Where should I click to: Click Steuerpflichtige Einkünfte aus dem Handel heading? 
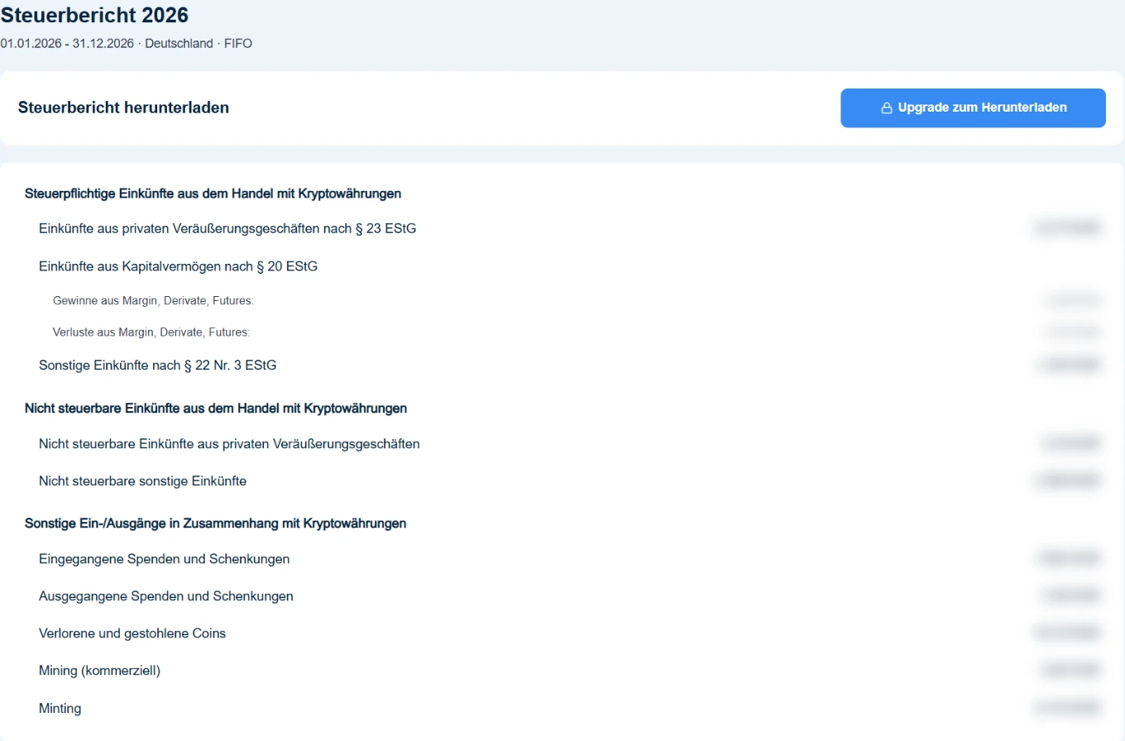pos(213,194)
